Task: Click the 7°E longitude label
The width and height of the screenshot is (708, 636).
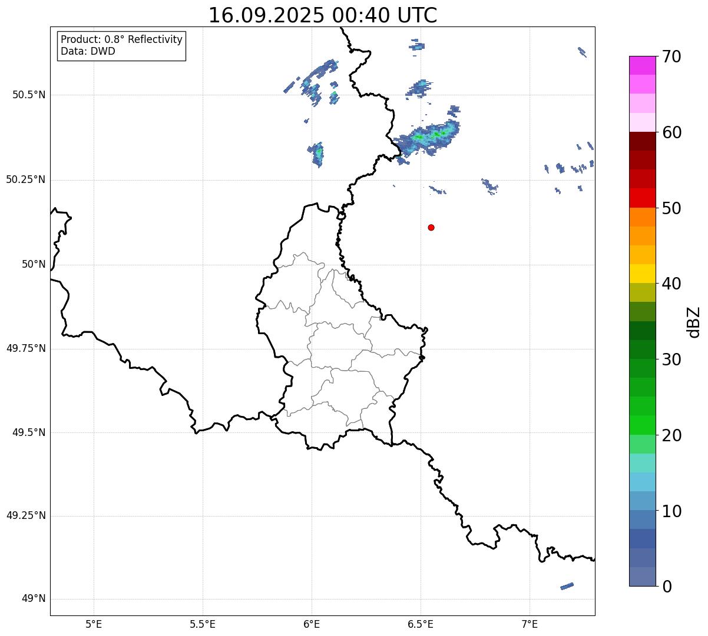Action: [530, 624]
